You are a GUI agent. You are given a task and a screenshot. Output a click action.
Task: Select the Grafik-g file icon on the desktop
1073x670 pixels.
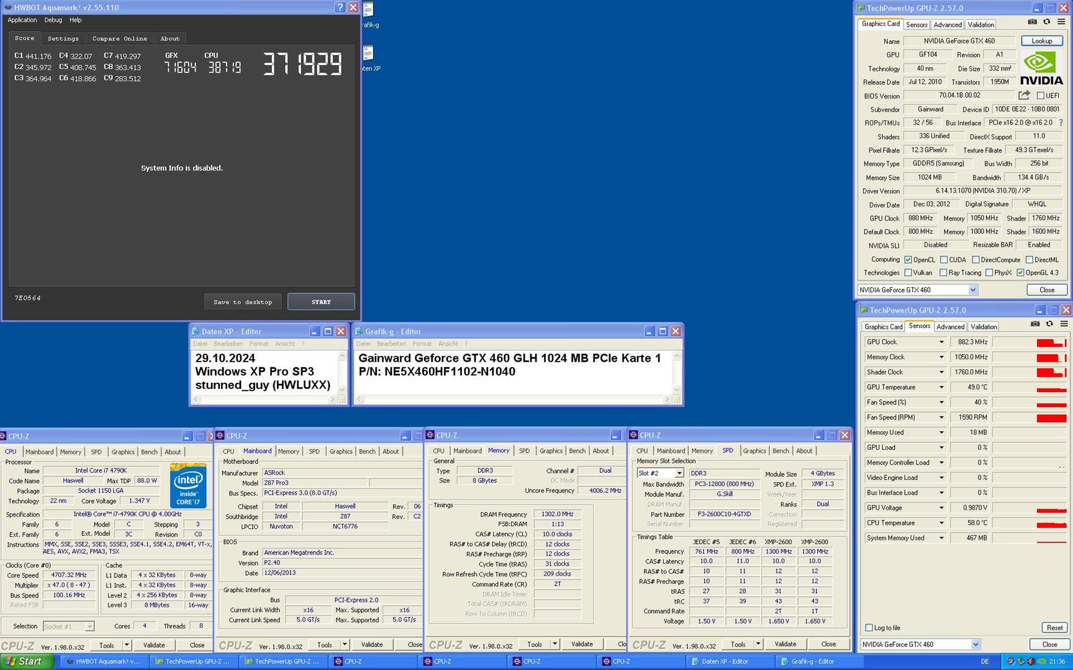(368, 10)
